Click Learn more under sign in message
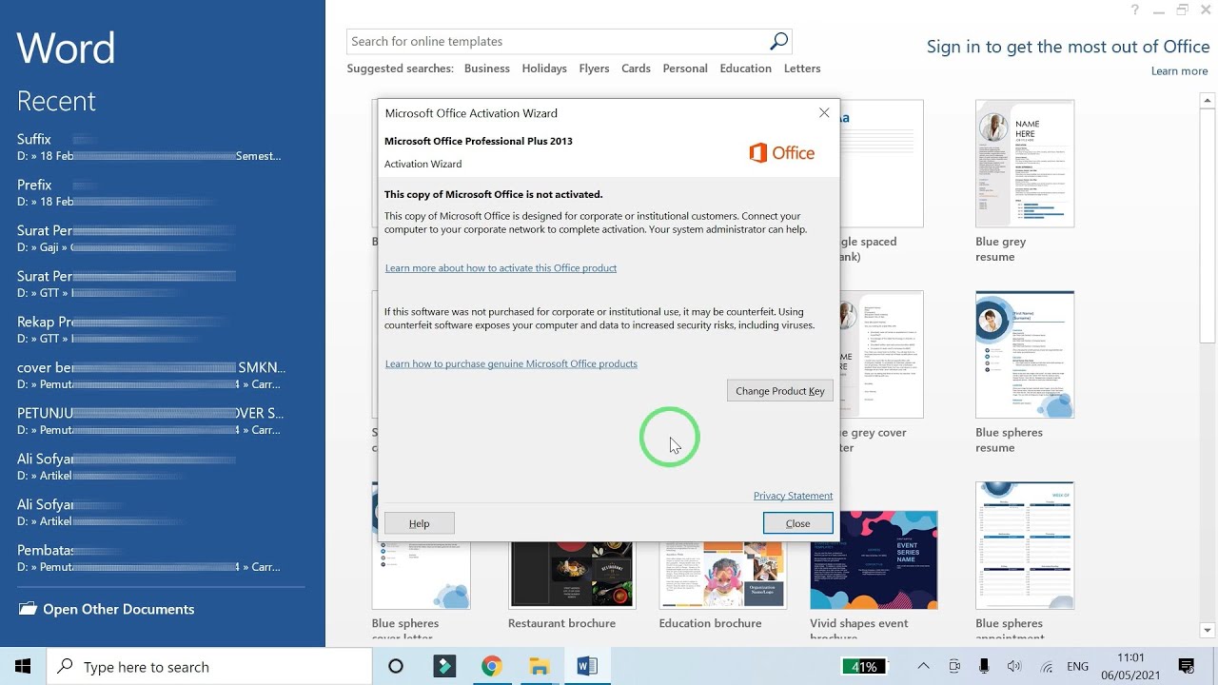Viewport: 1218px width, 685px height. (1179, 71)
